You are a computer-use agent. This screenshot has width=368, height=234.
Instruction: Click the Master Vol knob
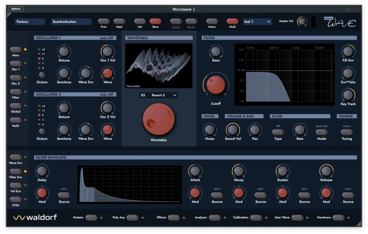tap(302, 22)
